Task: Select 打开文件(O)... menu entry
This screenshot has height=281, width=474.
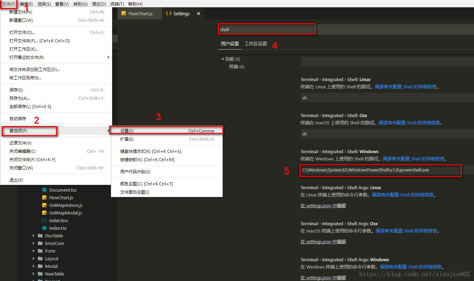Action: click(x=56, y=33)
